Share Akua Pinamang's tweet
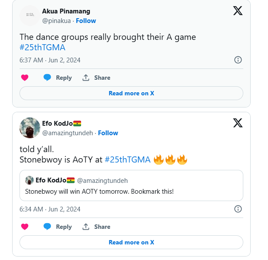268x260 pixels. click(96, 78)
